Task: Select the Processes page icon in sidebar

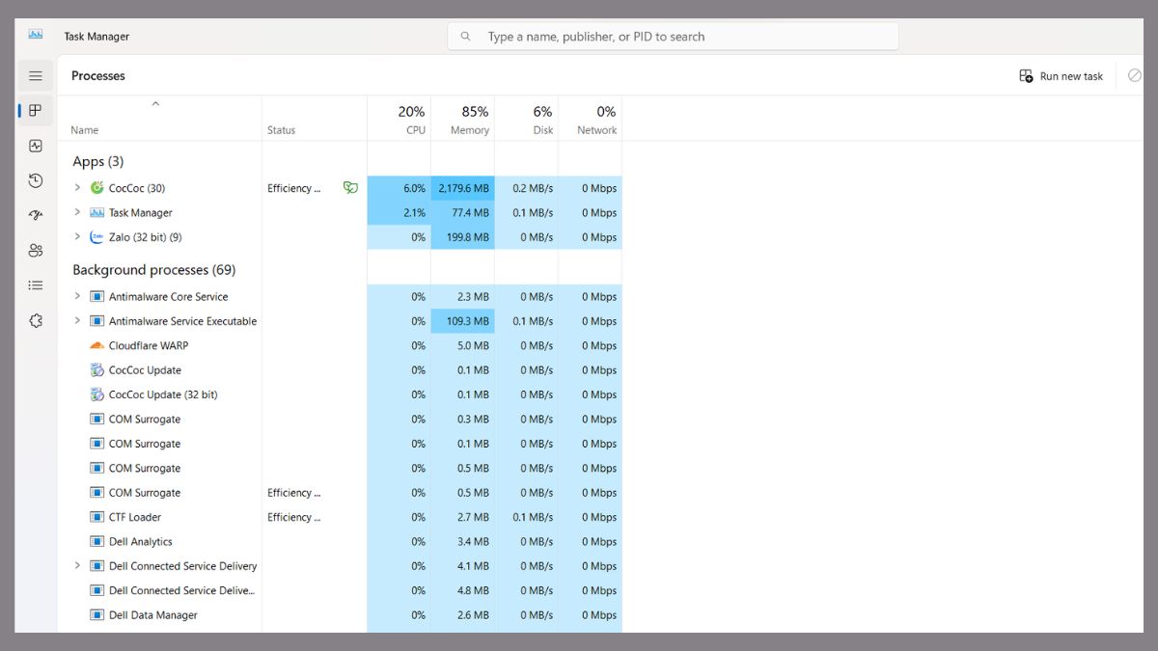Action: (x=36, y=110)
